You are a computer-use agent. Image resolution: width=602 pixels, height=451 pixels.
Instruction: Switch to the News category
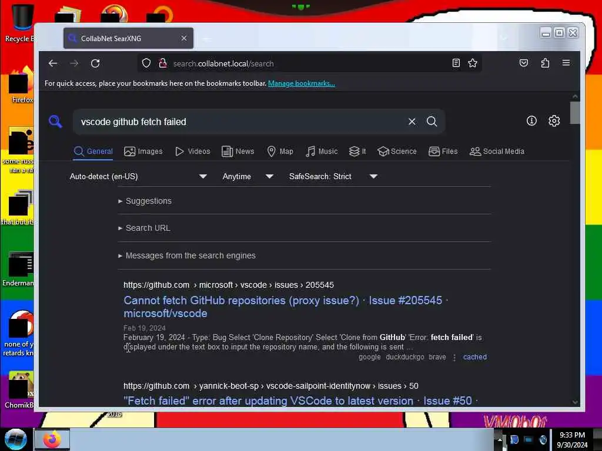click(x=238, y=152)
